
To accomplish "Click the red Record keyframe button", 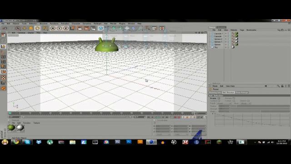I will pyautogui.click(x=175, y=117).
